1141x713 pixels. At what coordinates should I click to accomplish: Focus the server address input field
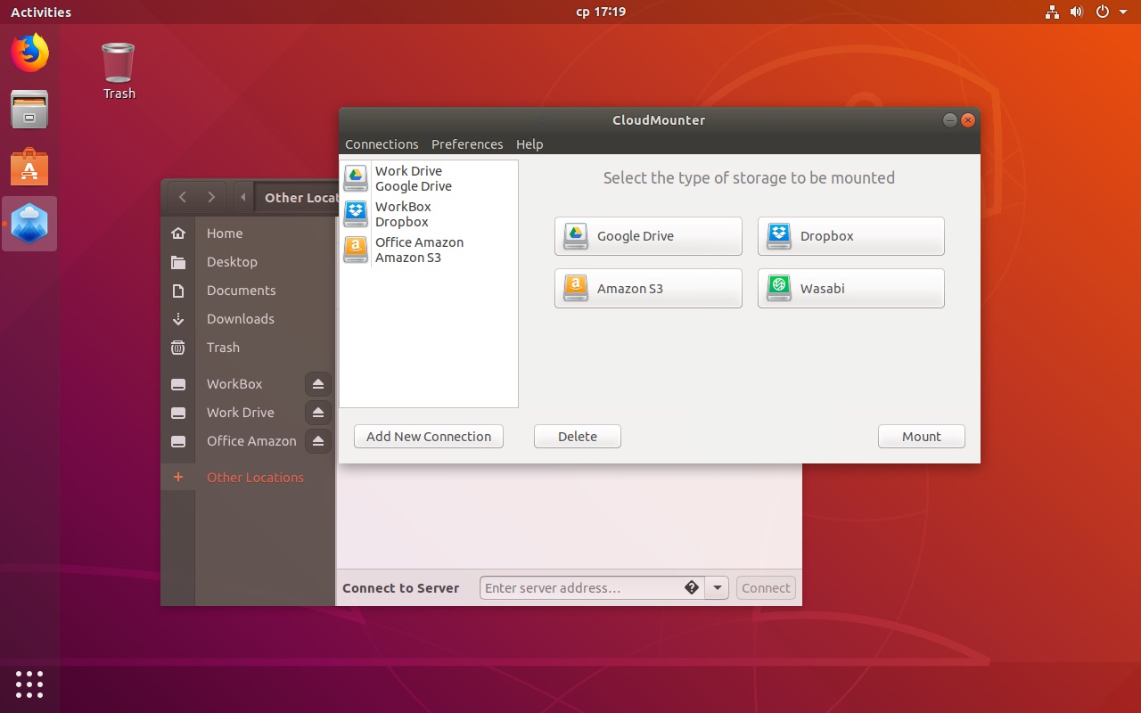[x=579, y=588]
